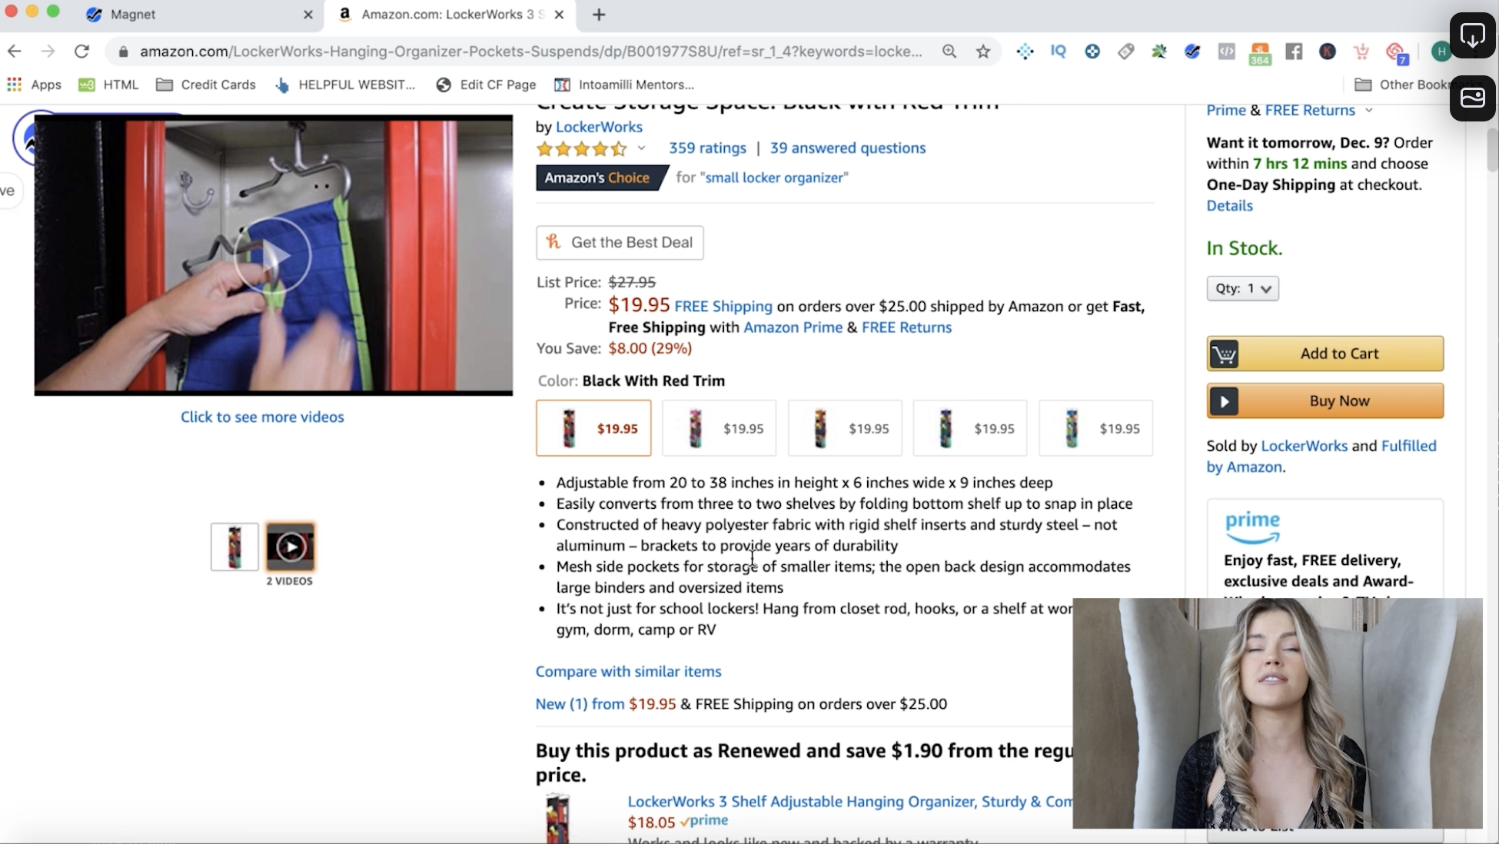Choose the second color variant at $19.95

(719, 428)
